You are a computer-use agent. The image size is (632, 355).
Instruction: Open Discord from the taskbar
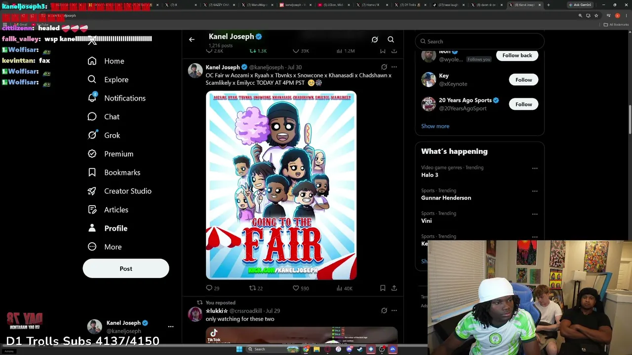(x=349, y=349)
